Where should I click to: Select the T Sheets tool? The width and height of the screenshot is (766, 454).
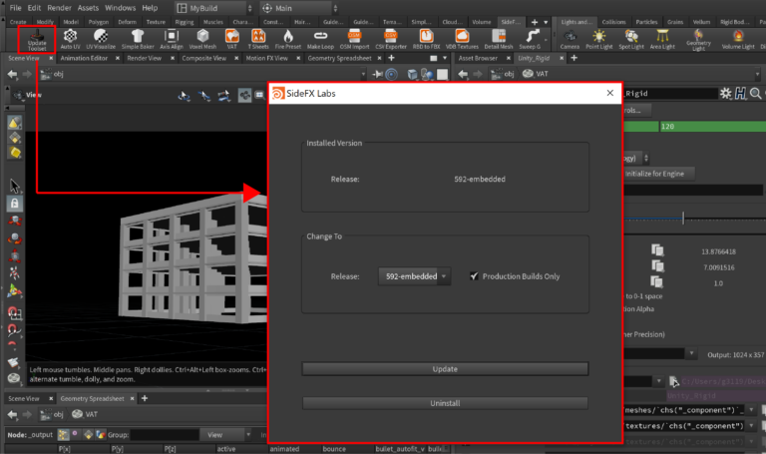(x=258, y=39)
